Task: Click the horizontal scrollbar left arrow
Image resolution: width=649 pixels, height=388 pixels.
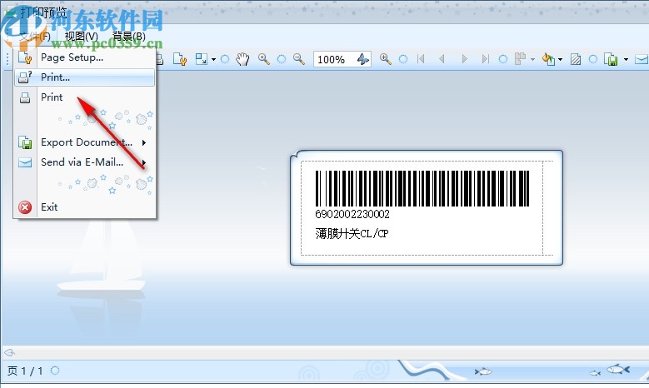Action: [x=9, y=352]
